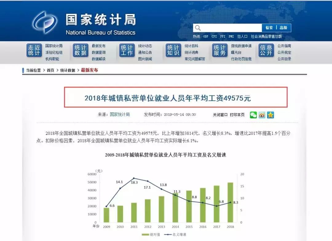The image size is (332, 241).
Task: Open 常见问题解答 submenu link
Action: point(195,59)
